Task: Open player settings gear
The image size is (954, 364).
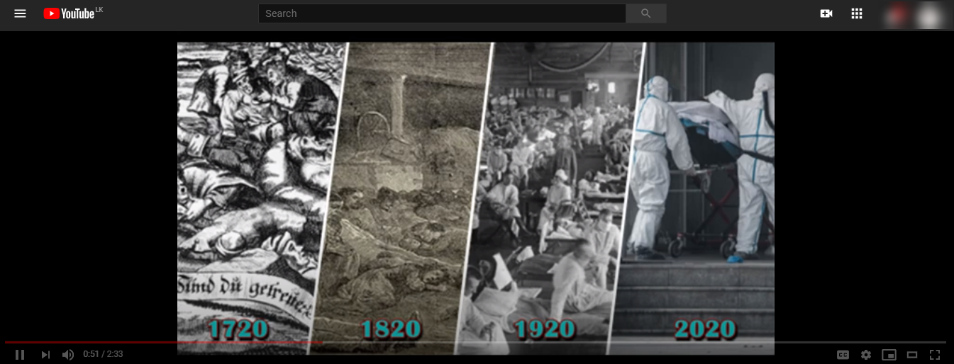Action: [x=866, y=354]
